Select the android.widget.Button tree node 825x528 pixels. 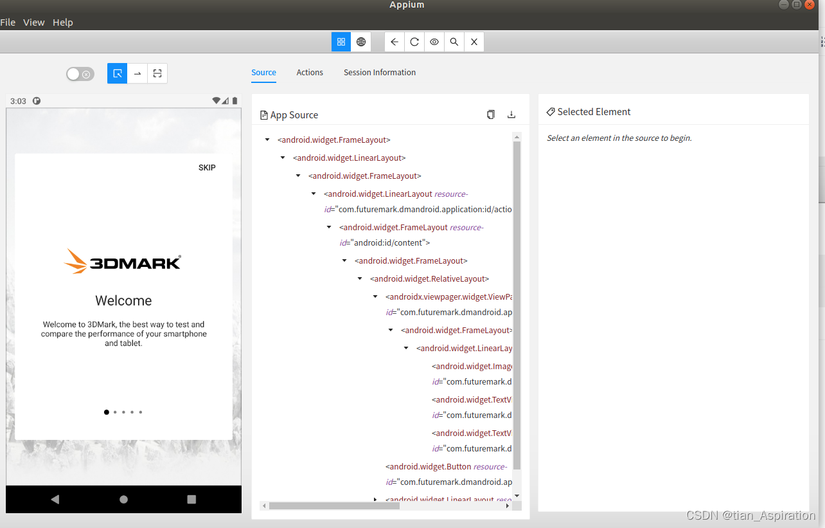[x=448, y=474]
